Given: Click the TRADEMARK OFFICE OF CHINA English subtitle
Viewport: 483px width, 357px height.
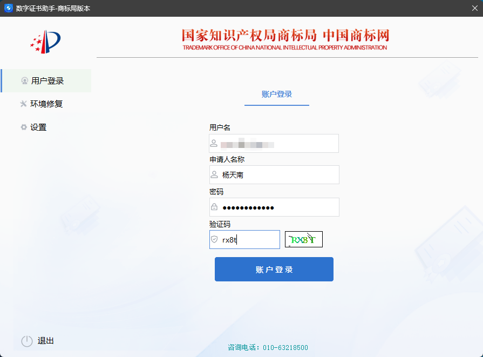Looking at the screenshot, I should tap(285, 48).
